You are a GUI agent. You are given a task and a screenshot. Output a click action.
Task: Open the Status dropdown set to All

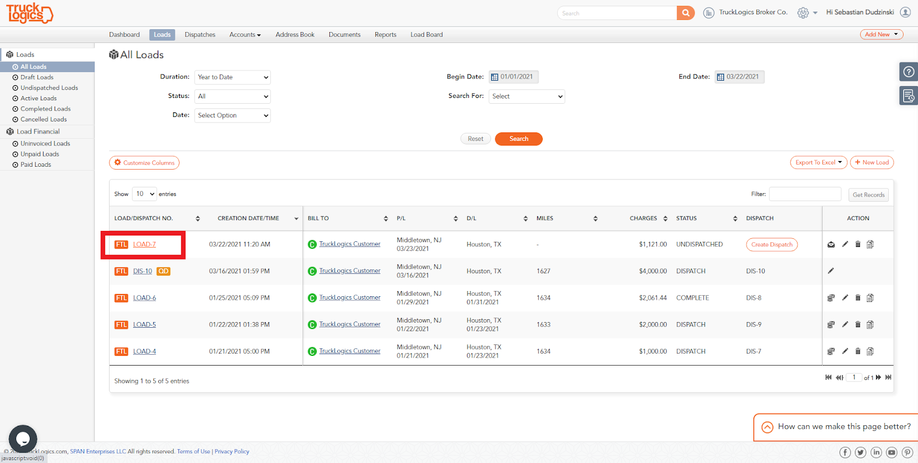(x=232, y=96)
